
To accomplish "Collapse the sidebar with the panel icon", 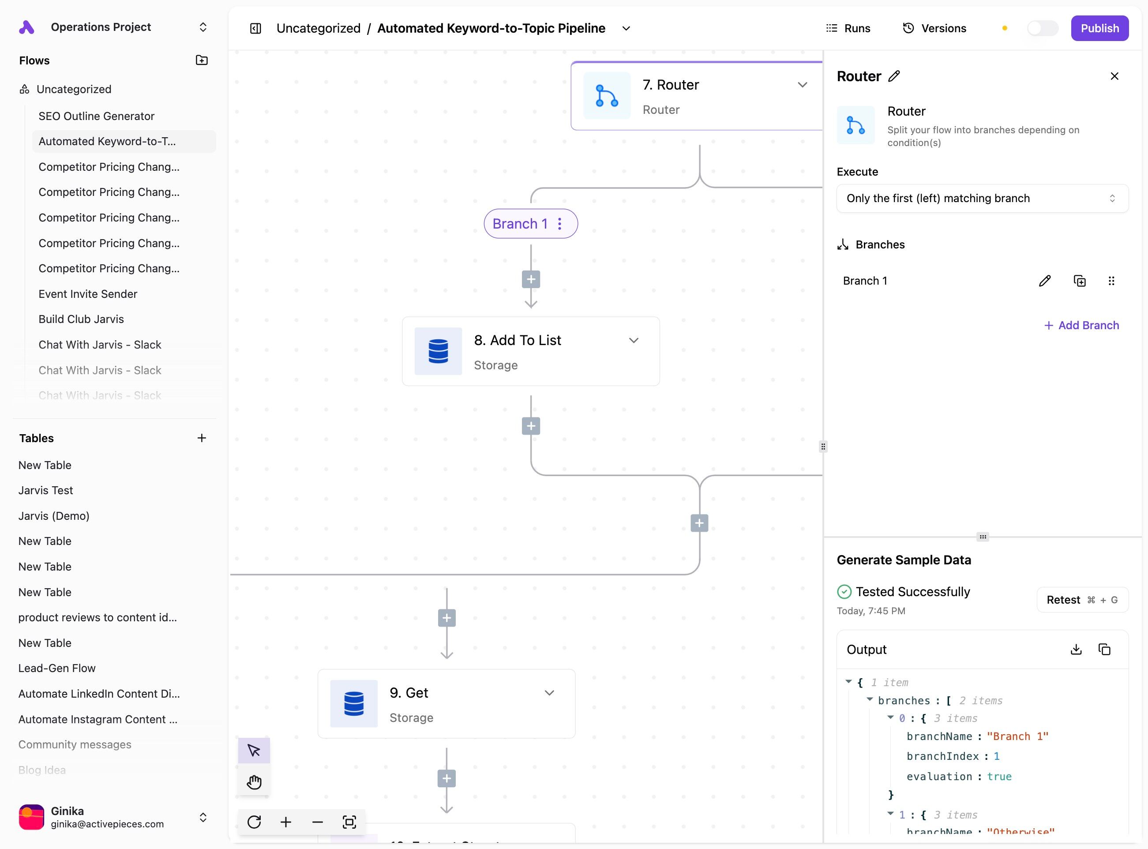I will [x=255, y=28].
